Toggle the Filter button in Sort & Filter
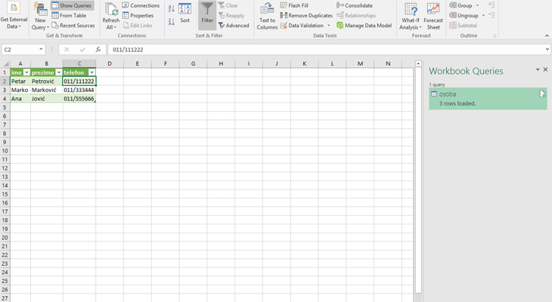 207,14
